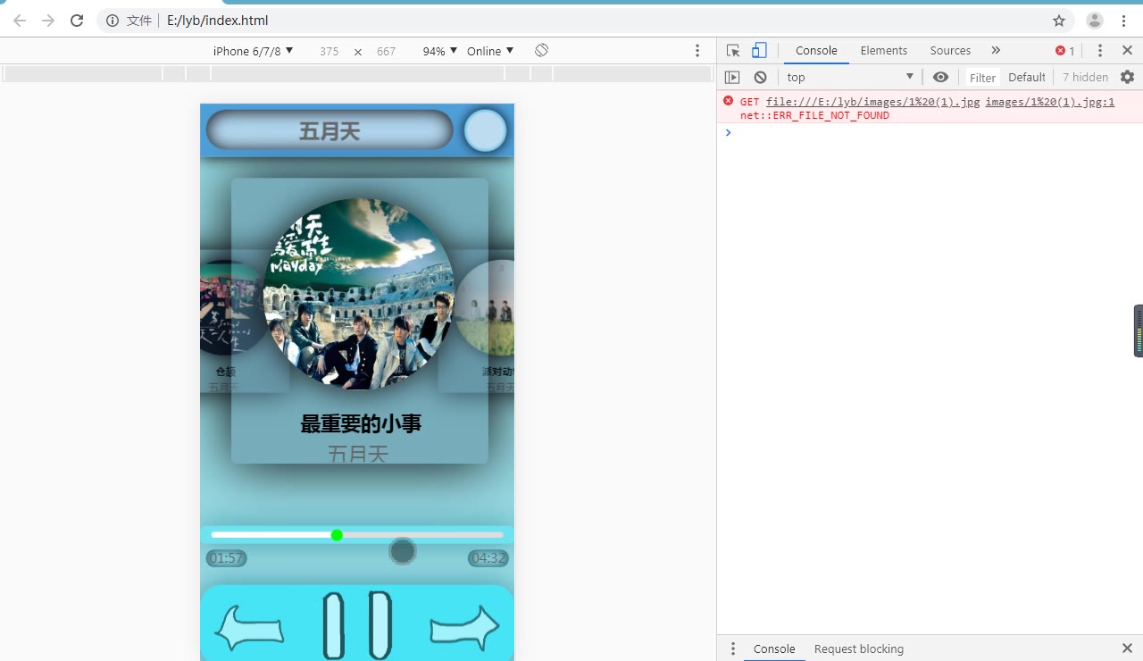Clear the console output
The height and width of the screenshot is (661, 1143).
pyautogui.click(x=760, y=78)
